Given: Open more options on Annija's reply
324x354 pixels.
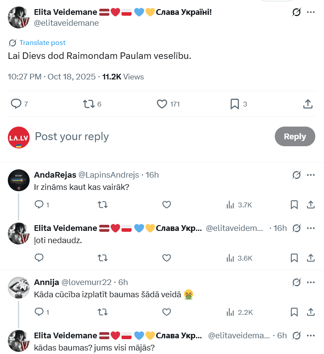Looking at the screenshot, I should click(x=310, y=282).
